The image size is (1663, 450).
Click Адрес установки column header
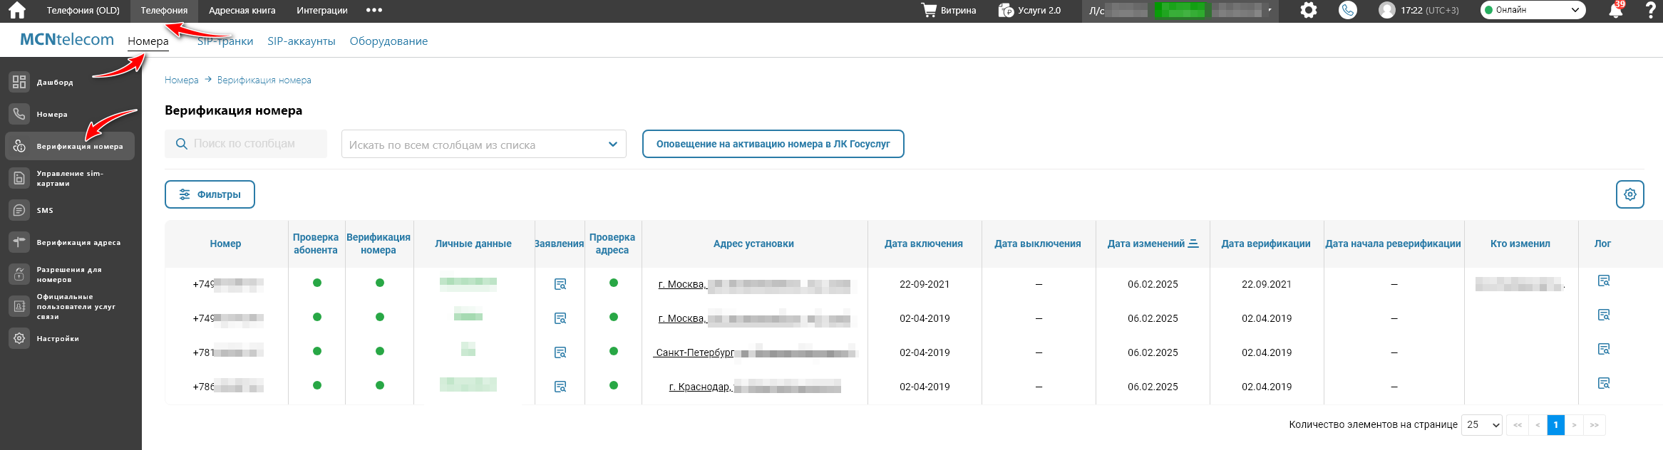pyautogui.click(x=753, y=244)
